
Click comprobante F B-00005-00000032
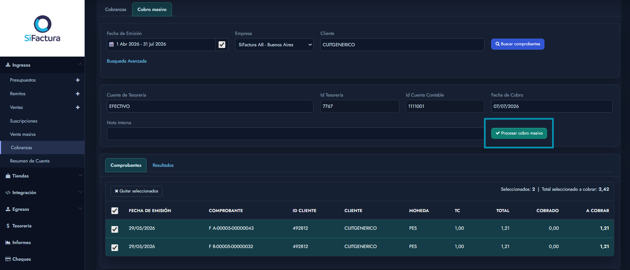pos(231,247)
